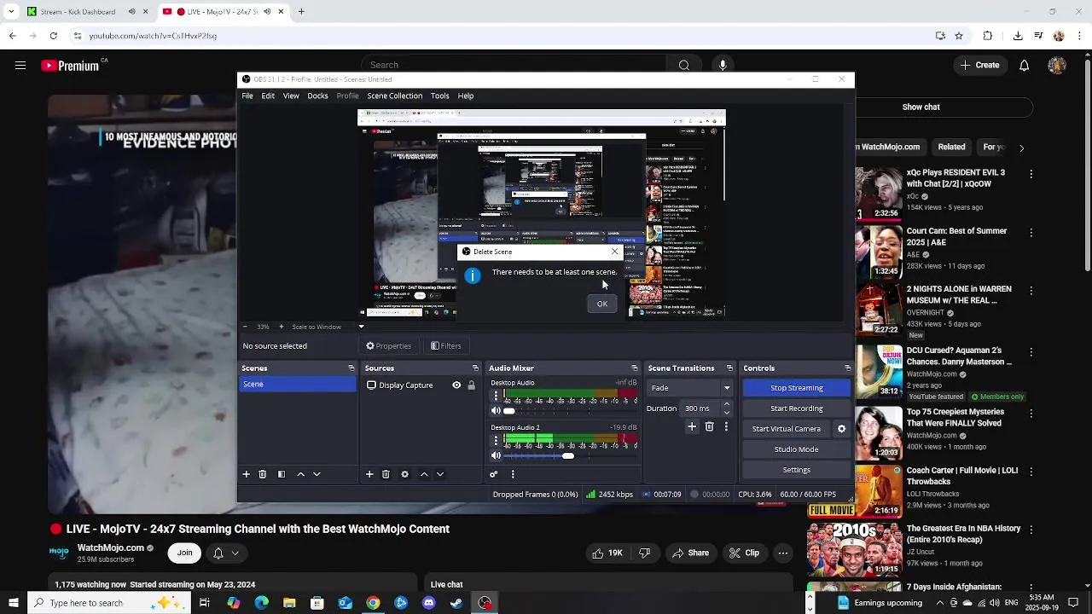This screenshot has height=614, width=1092.
Task: Open Audio Mixer bottom three-dot menu
Action: click(513, 474)
